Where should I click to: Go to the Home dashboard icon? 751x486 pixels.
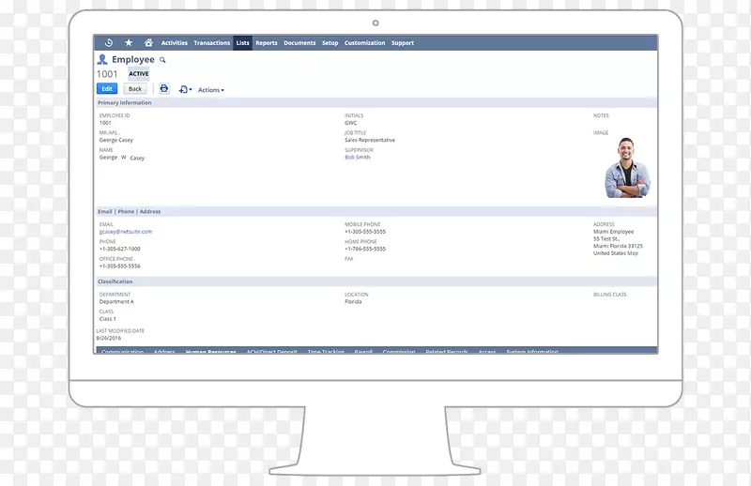pos(148,42)
